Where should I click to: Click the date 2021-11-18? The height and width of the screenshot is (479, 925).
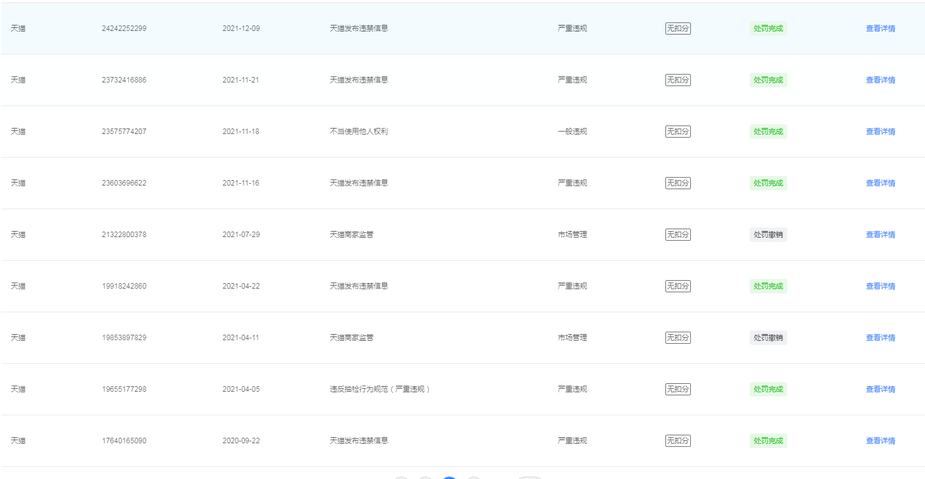[241, 132]
